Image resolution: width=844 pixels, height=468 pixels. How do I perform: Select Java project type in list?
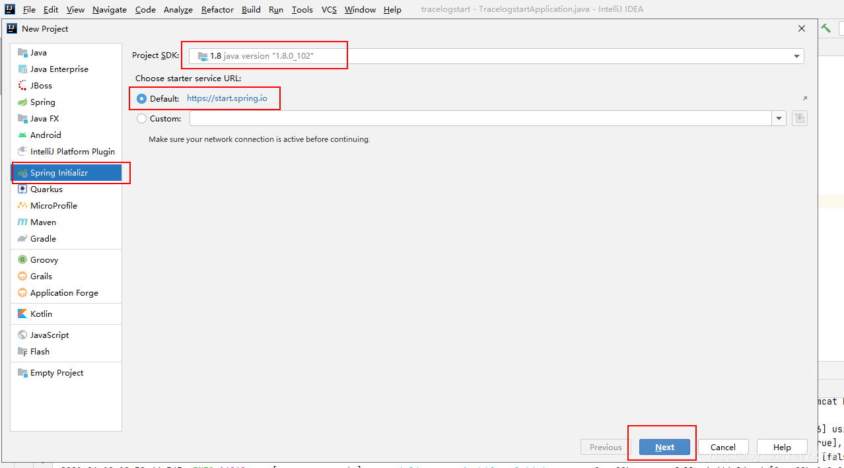click(66, 52)
